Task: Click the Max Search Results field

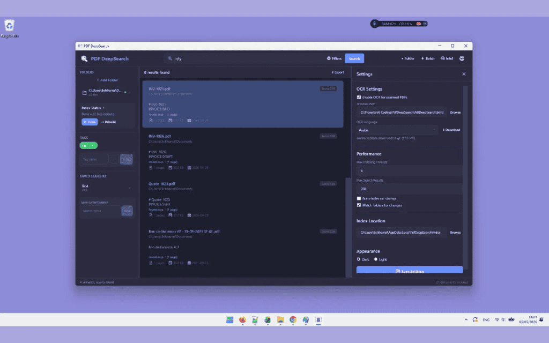Action: click(x=409, y=189)
